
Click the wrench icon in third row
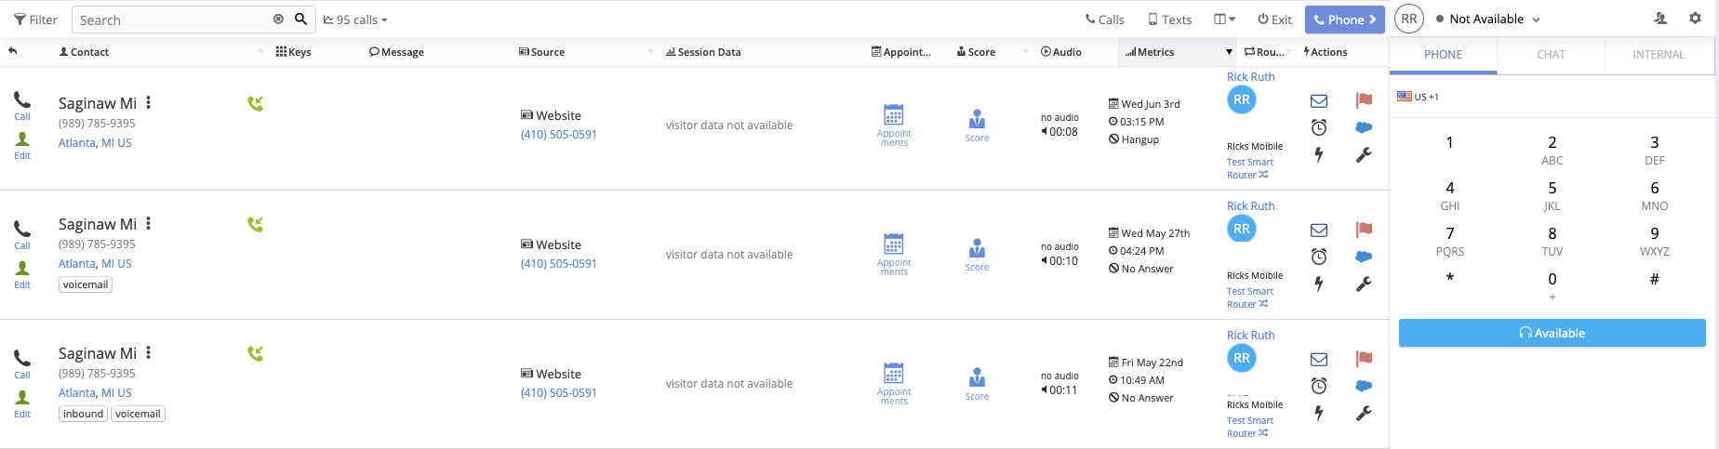point(1364,414)
